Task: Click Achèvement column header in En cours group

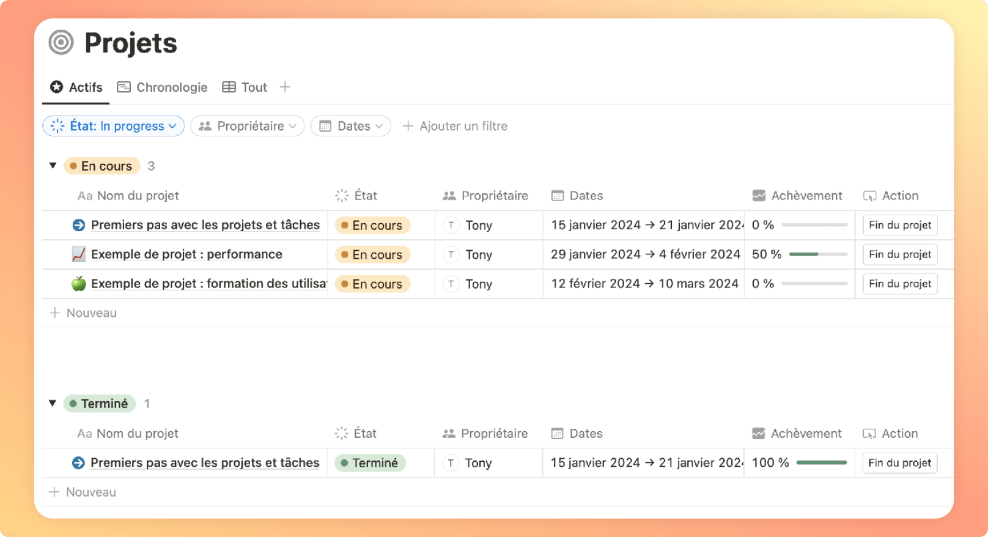Action: tap(797, 196)
